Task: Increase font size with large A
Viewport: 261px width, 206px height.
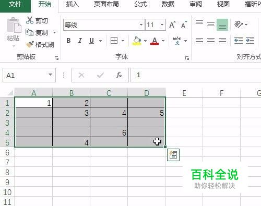Action: (x=172, y=25)
